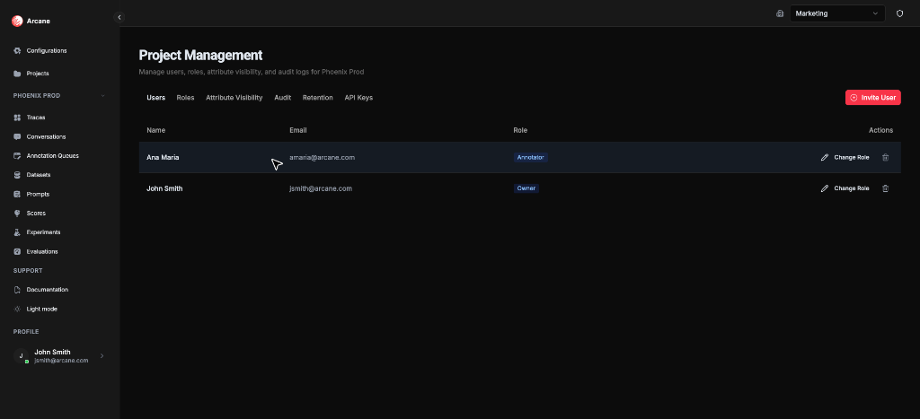Open Documentation file icon
The width and height of the screenshot is (920, 419).
point(17,290)
